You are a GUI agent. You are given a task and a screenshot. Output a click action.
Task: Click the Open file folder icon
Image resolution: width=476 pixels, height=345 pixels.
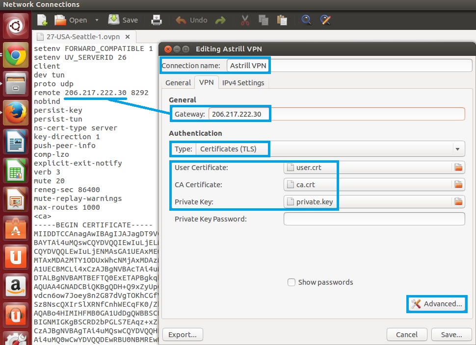tap(60, 20)
